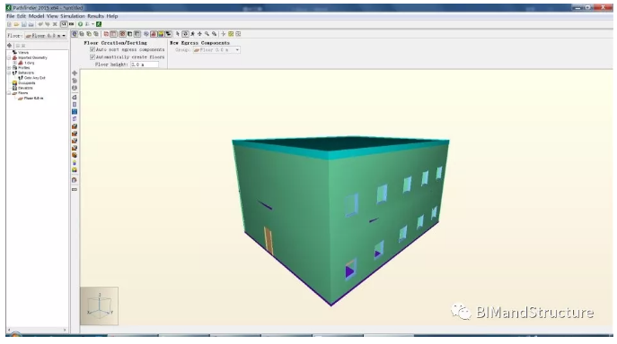The image size is (617, 344).
Task: Select the pan view tool
Action: coord(199,34)
